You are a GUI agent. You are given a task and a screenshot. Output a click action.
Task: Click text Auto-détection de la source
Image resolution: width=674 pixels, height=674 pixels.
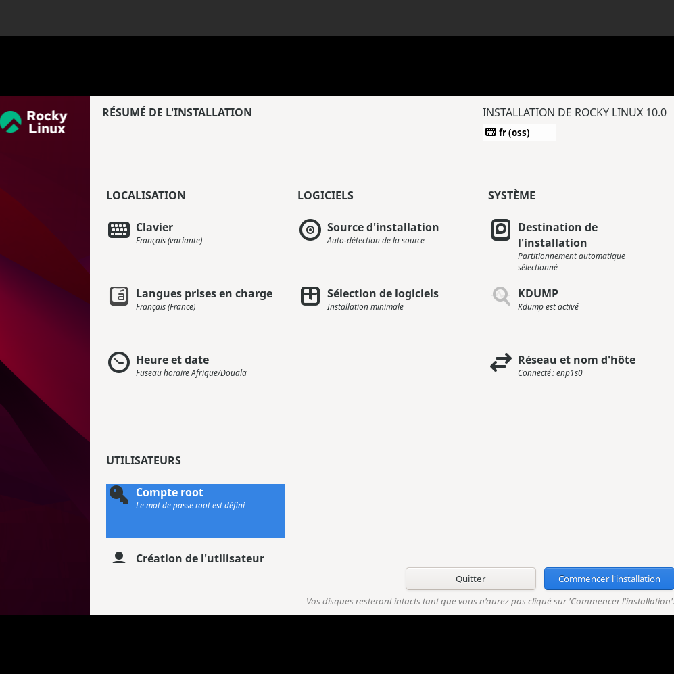tap(376, 240)
